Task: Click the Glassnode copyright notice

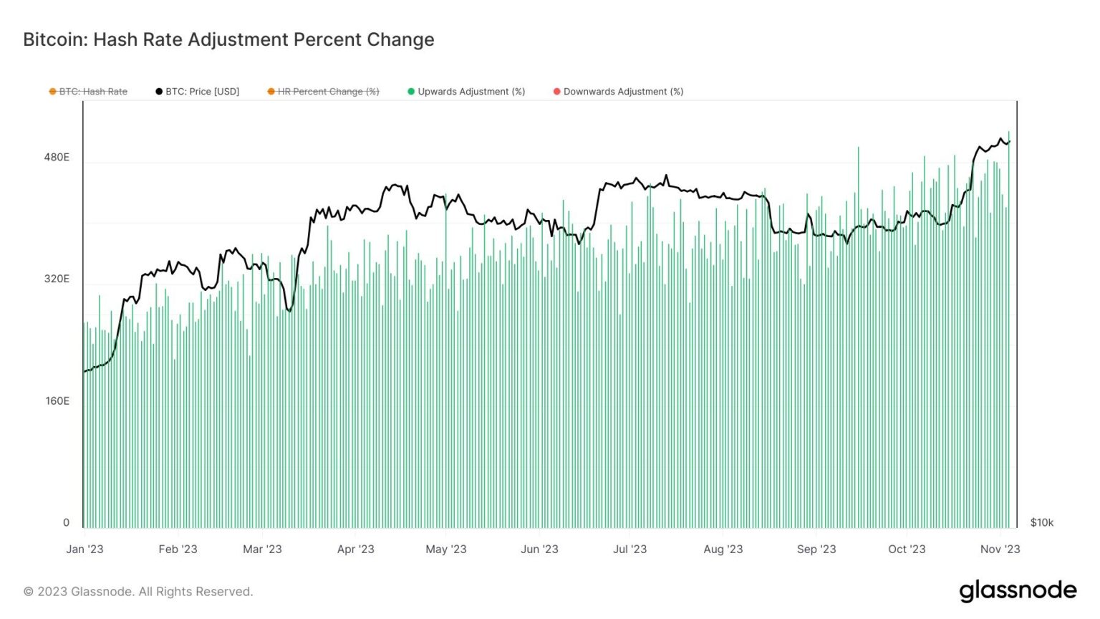Action: coord(138,592)
